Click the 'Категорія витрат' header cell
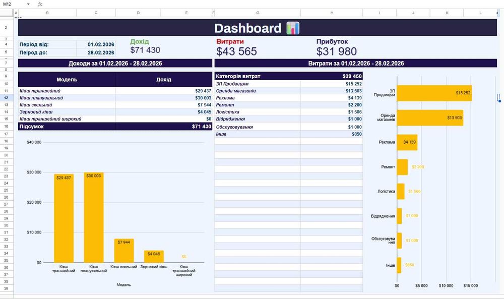The image size is (504, 299). click(258, 76)
